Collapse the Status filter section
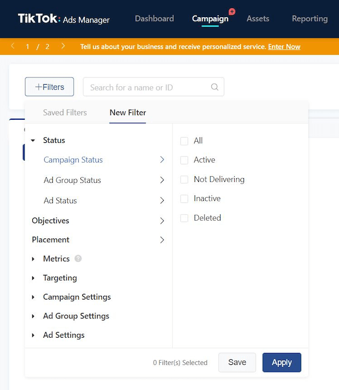Viewport: 339px width, 390px height. click(x=33, y=141)
